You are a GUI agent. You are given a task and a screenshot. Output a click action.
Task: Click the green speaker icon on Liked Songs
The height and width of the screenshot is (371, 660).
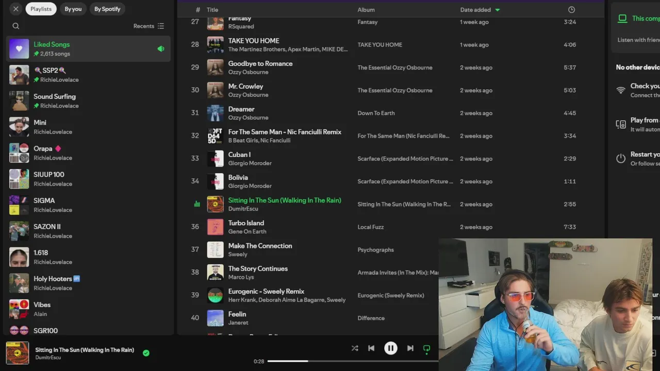click(x=161, y=48)
